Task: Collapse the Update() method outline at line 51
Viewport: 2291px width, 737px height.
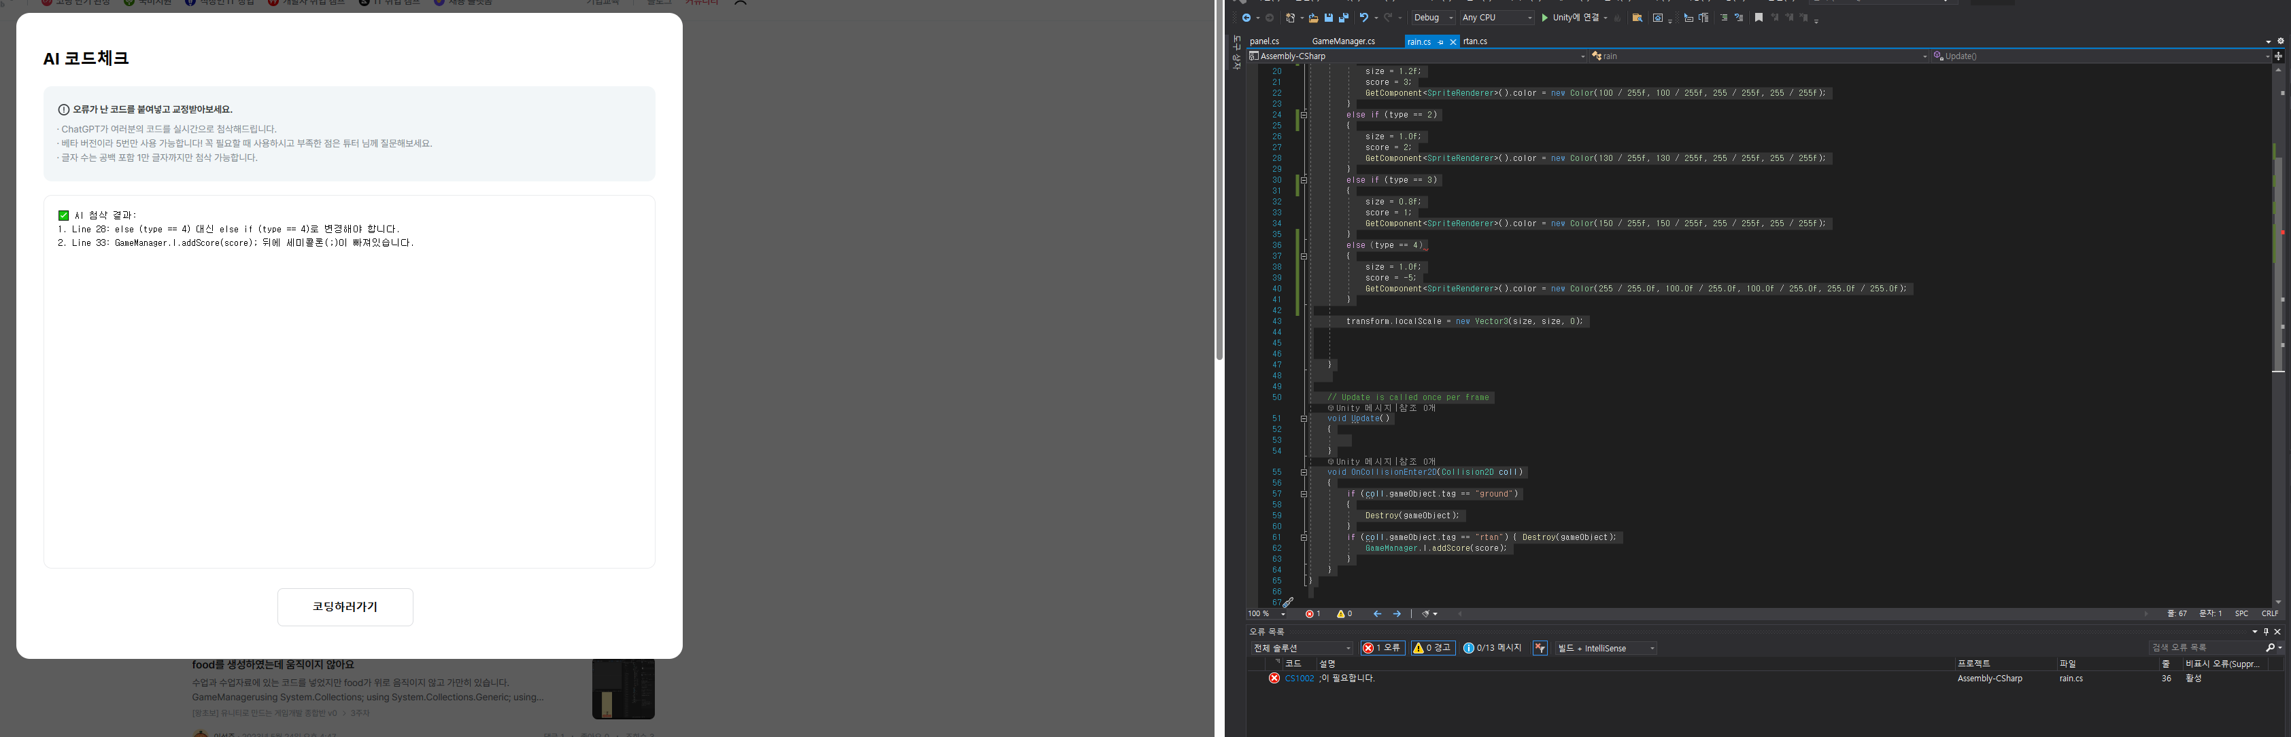Action: [1304, 419]
